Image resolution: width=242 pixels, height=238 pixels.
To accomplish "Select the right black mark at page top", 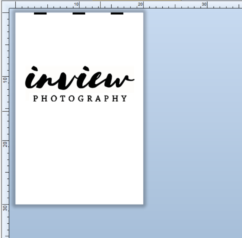I will pyautogui.click(x=117, y=13).
